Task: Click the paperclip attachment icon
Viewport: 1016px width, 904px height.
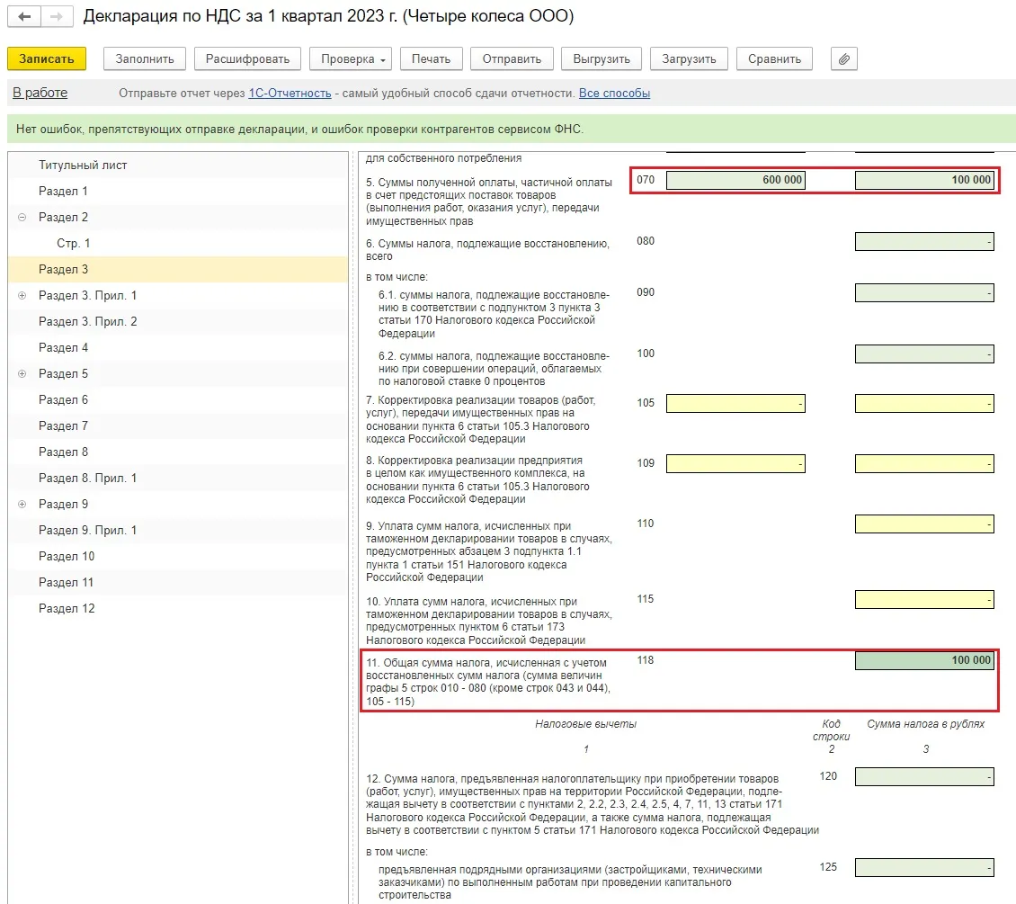Action: coord(843,59)
